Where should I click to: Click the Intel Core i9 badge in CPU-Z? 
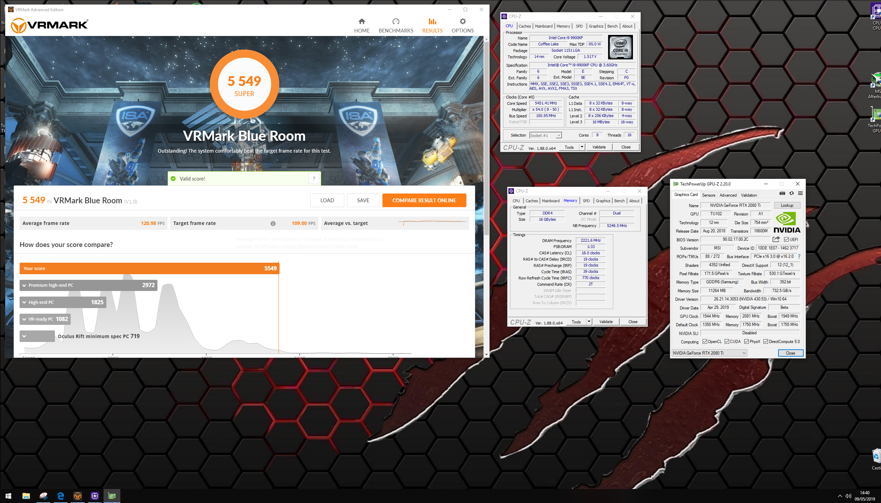coord(620,47)
